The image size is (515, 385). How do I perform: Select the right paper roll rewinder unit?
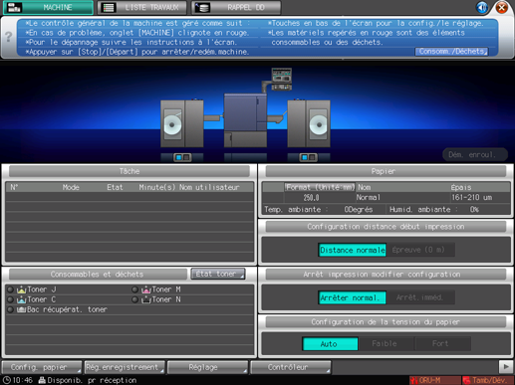pyautogui.click(x=309, y=123)
